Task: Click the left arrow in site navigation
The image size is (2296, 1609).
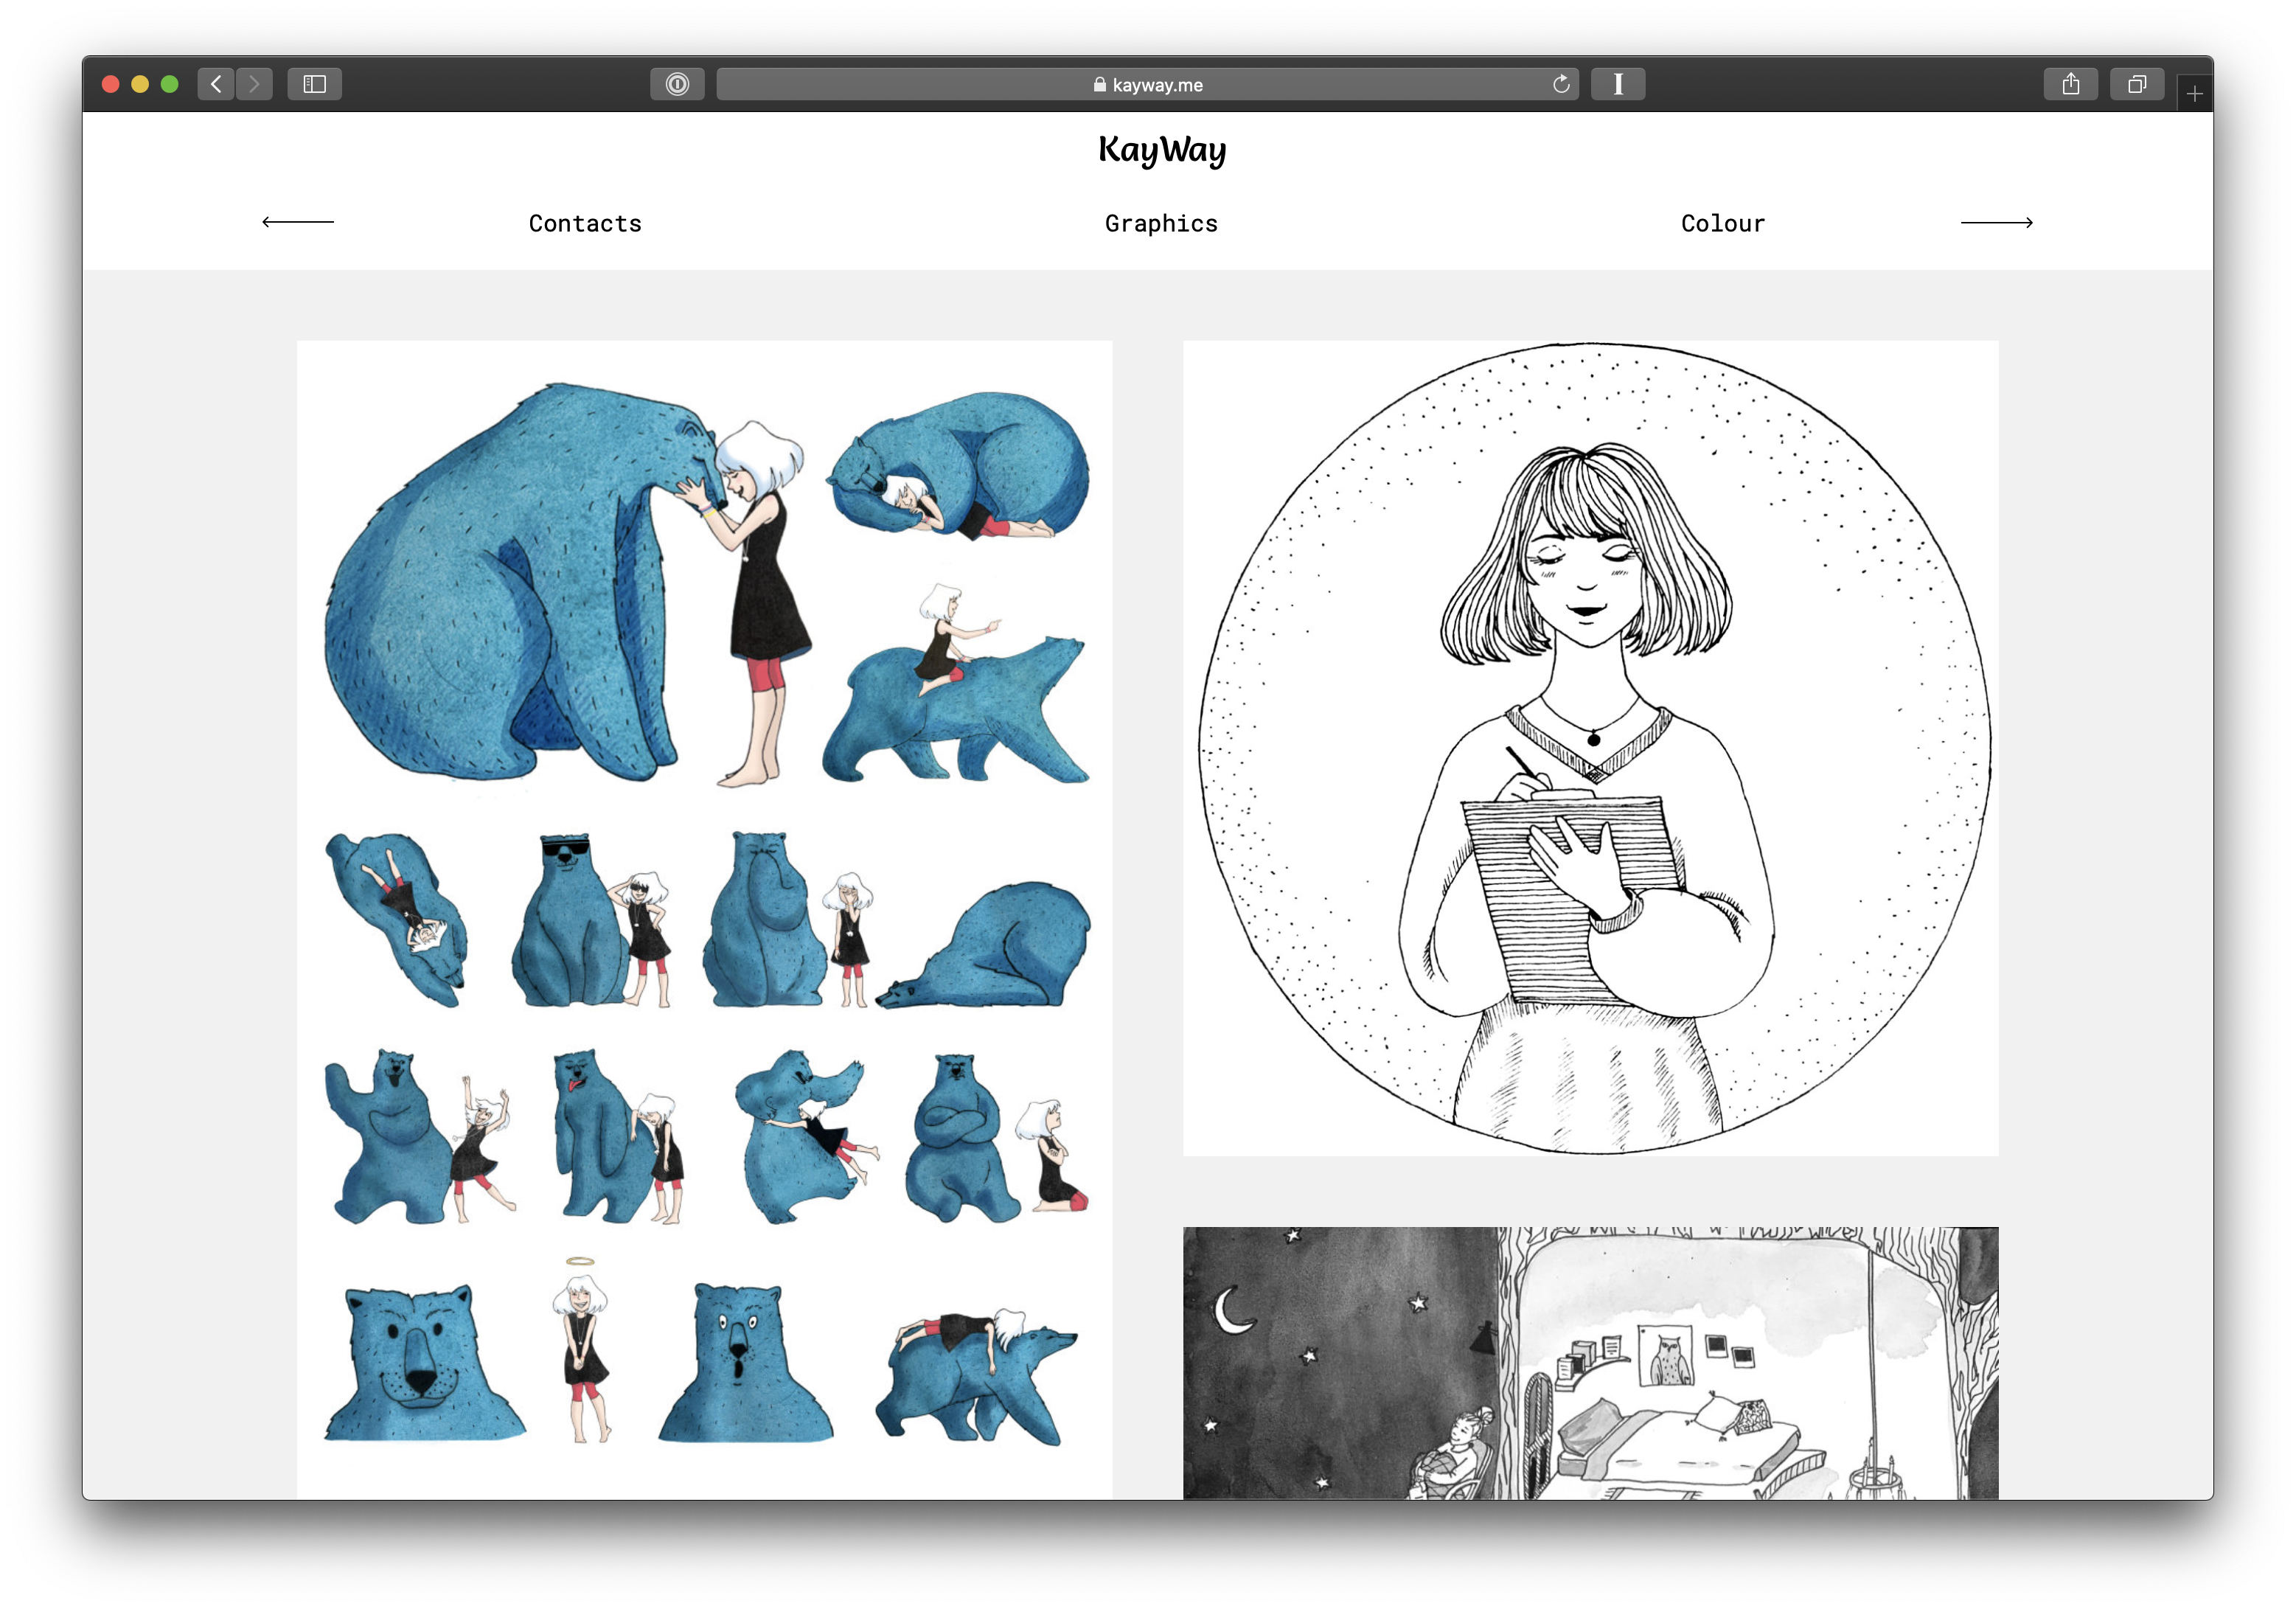Action: [x=298, y=222]
